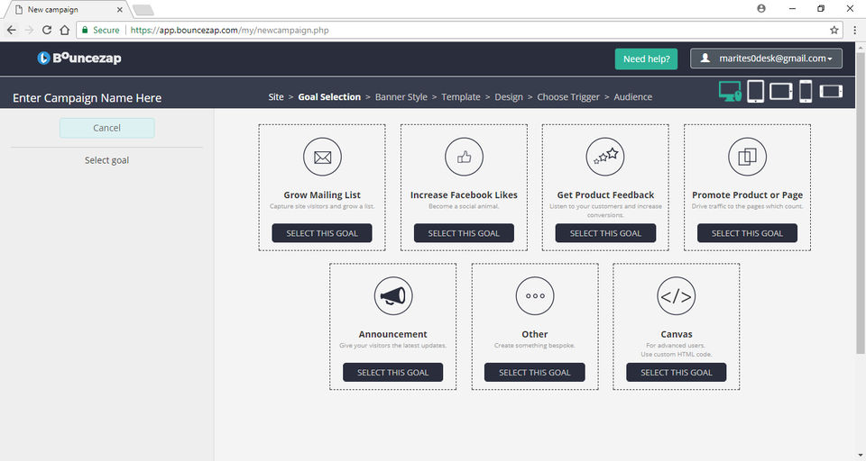Viewport: 866px width, 461px height.
Task: Click 'Capture site visitors and grow a list.' text
Action: click(x=322, y=206)
